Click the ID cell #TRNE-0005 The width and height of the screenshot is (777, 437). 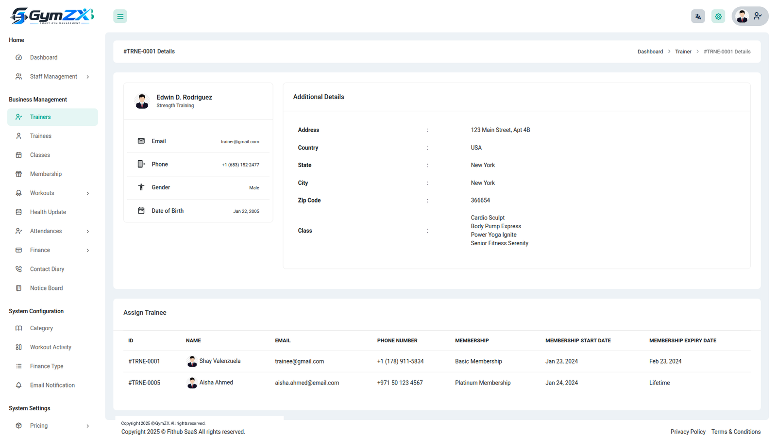144,383
